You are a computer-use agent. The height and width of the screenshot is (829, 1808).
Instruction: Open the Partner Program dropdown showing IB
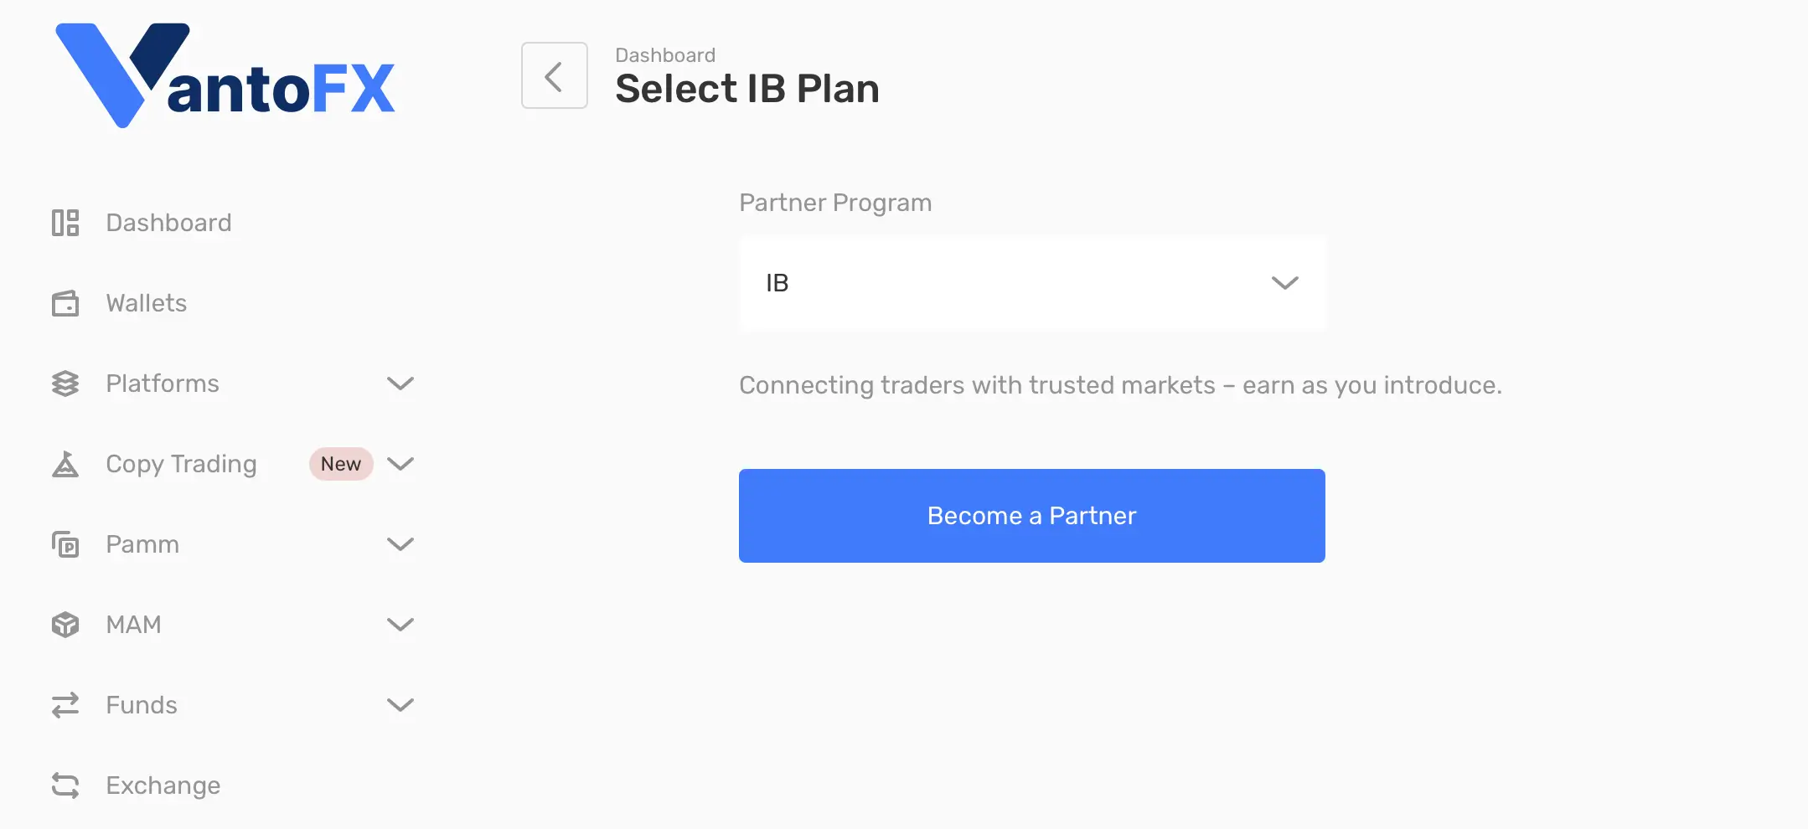click(x=1032, y=284)
